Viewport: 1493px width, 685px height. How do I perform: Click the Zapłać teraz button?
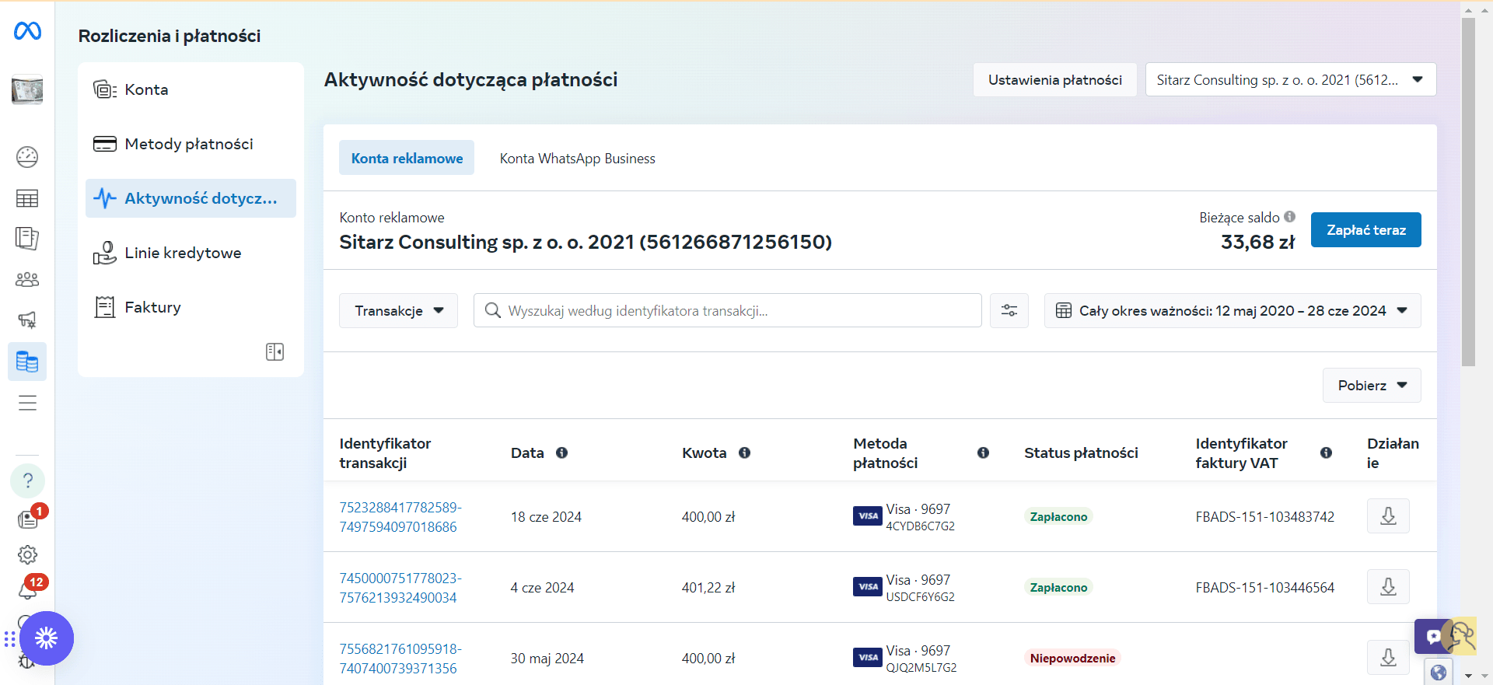click(x=1365, y=229)
